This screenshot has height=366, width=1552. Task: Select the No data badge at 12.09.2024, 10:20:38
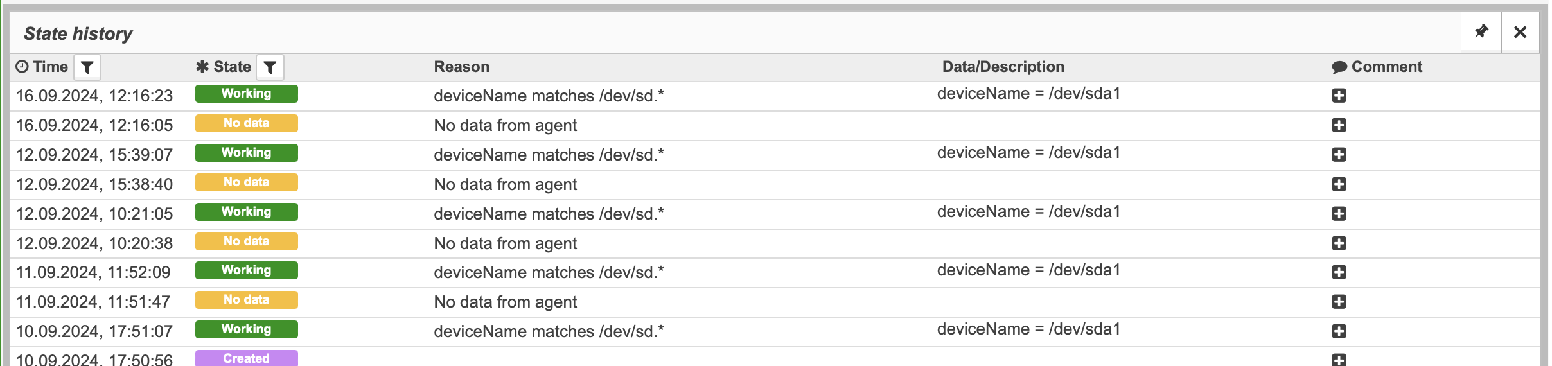pos(247,241)
